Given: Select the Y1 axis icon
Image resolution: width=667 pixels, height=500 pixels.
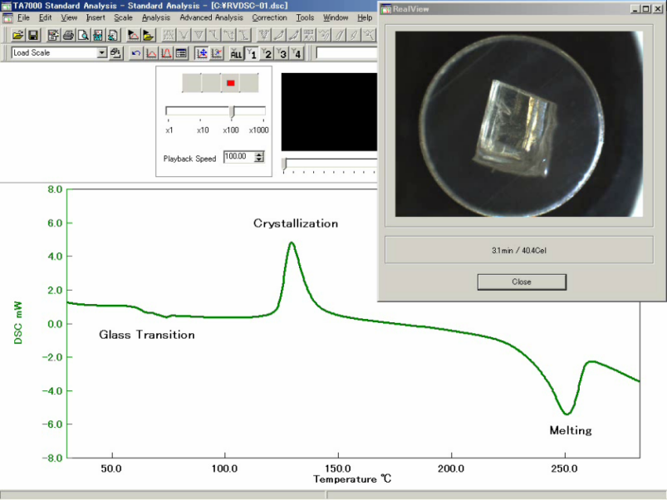Looking at the screenshot, I should click(x=253, y=53).
